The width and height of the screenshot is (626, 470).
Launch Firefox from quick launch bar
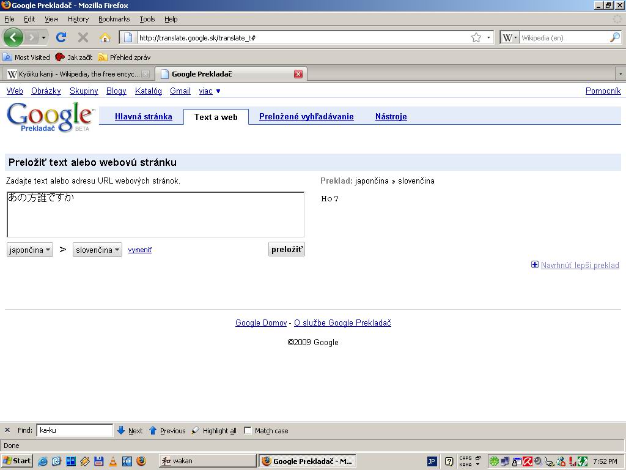pyautogui.click(x=141, y=461)
